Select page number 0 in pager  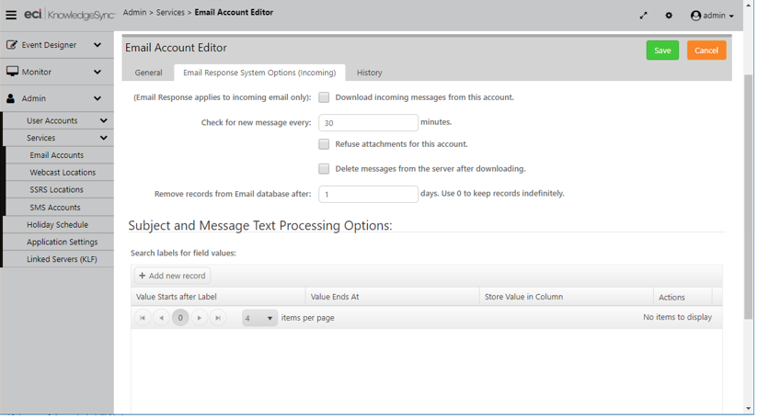click(x=180, y=318)
